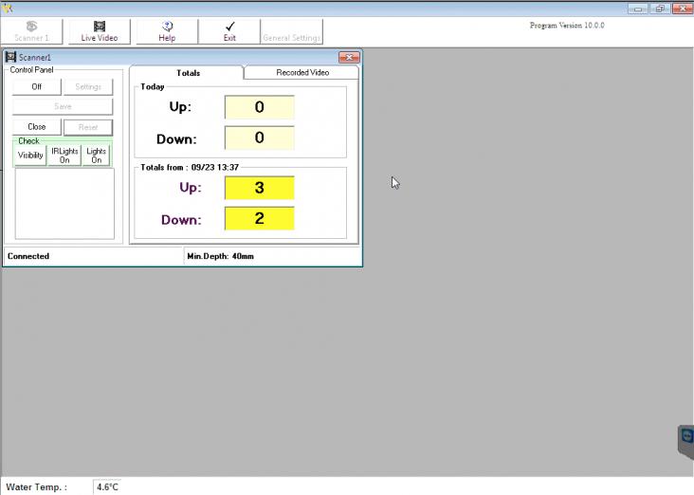The width and height of the screenshot is (694, 495).
Task: Open the Live Video toolbar button
Action: click(100, 31)
